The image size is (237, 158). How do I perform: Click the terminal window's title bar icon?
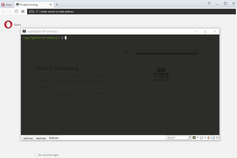(x=24, y=31)
